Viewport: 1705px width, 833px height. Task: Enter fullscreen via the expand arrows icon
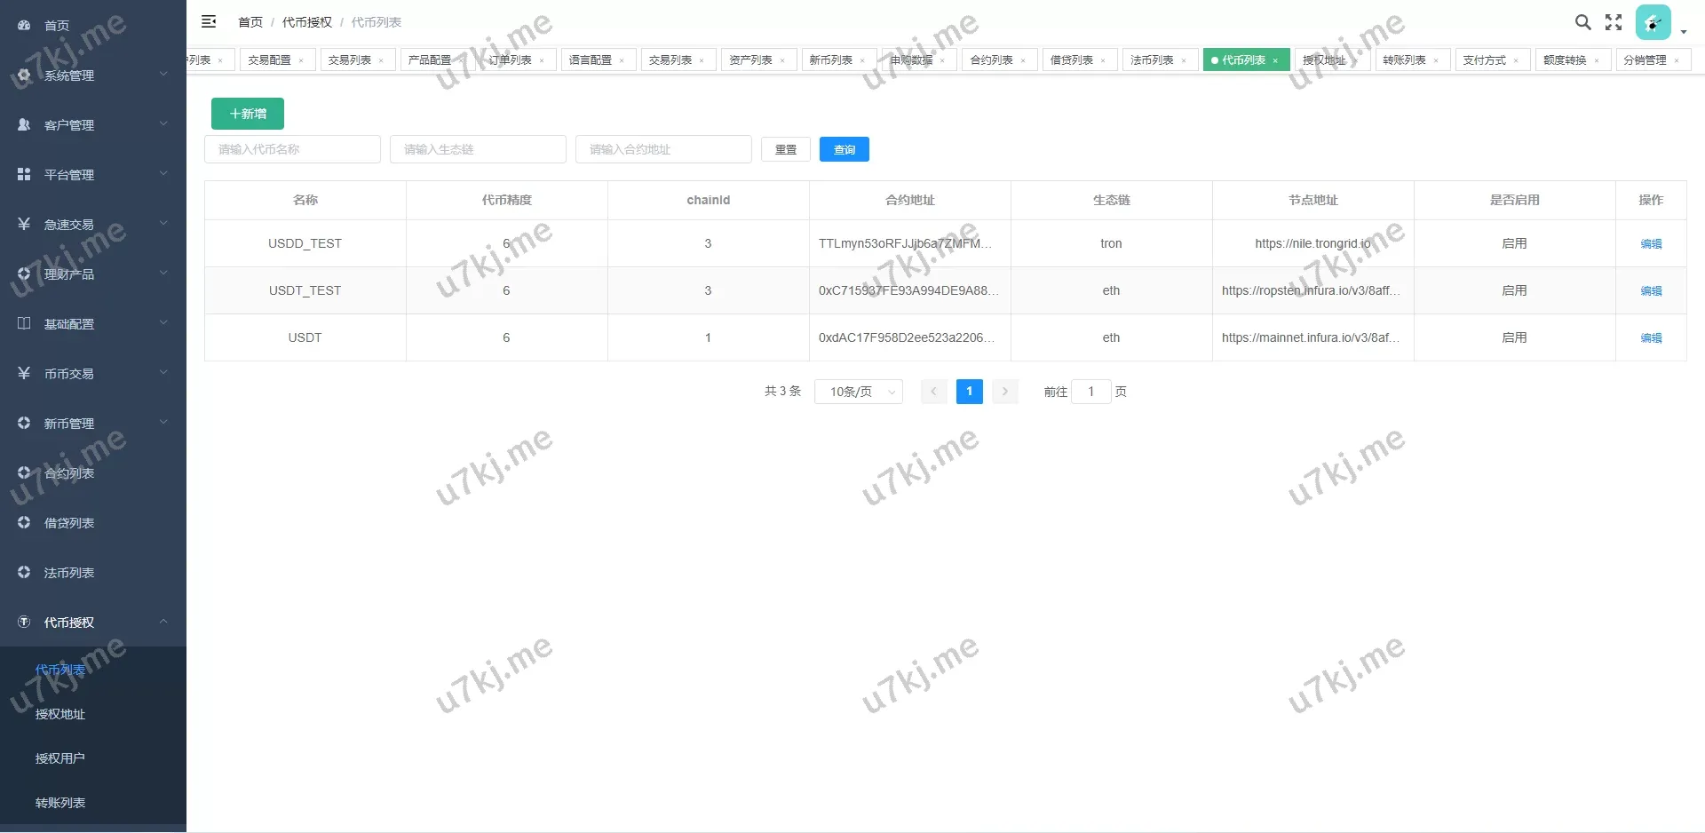[1614, 22]
